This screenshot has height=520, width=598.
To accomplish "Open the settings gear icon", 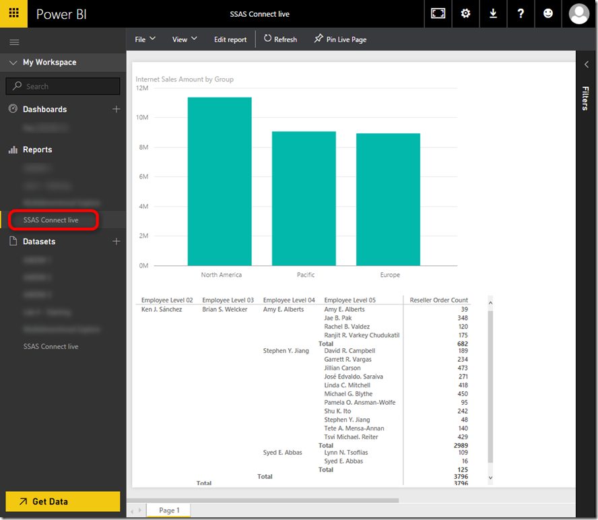I will (465, 13).
